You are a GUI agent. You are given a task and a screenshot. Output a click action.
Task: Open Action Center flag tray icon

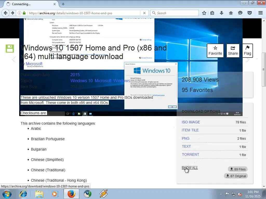click(x=227, y=194)
